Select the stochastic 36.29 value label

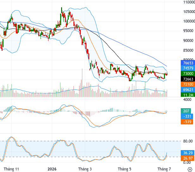coord(188,153)
